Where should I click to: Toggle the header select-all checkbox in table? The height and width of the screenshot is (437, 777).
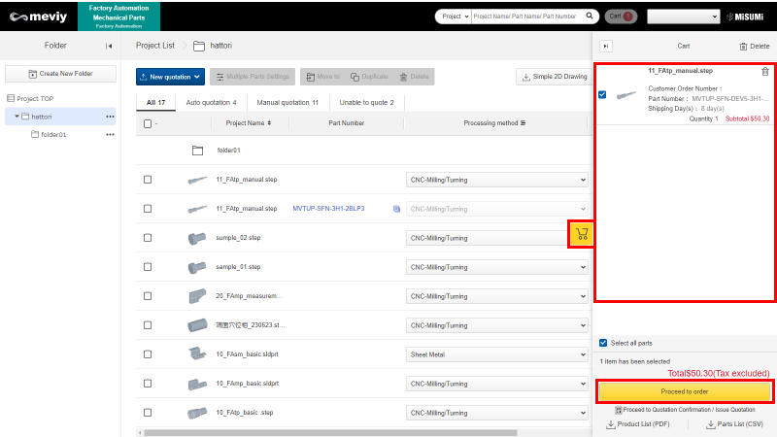point(148,123)
